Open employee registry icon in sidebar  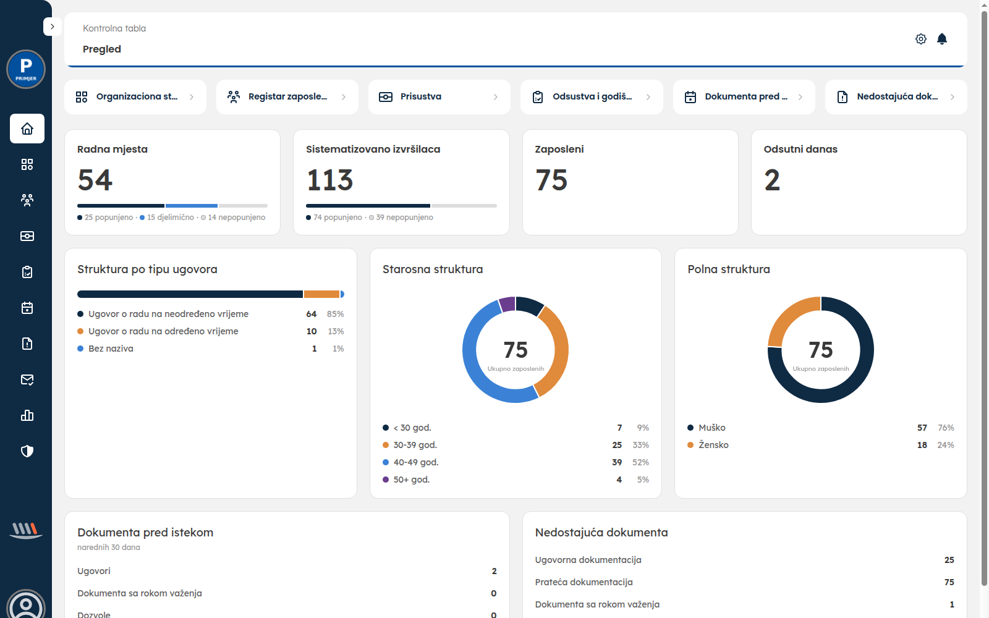27,200
